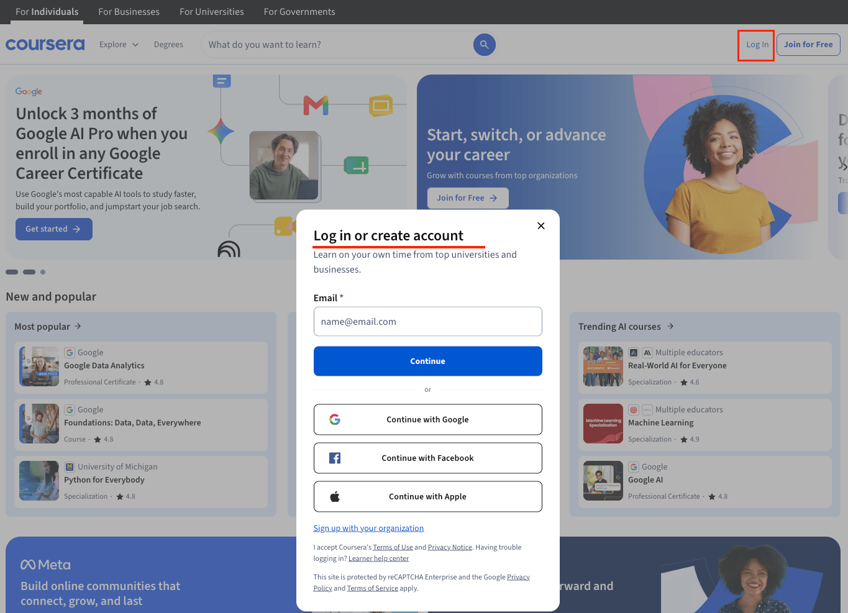Screen dimensions: 848x613
Task: Click the Coursera logo
Action: click(x=45, y=44)
